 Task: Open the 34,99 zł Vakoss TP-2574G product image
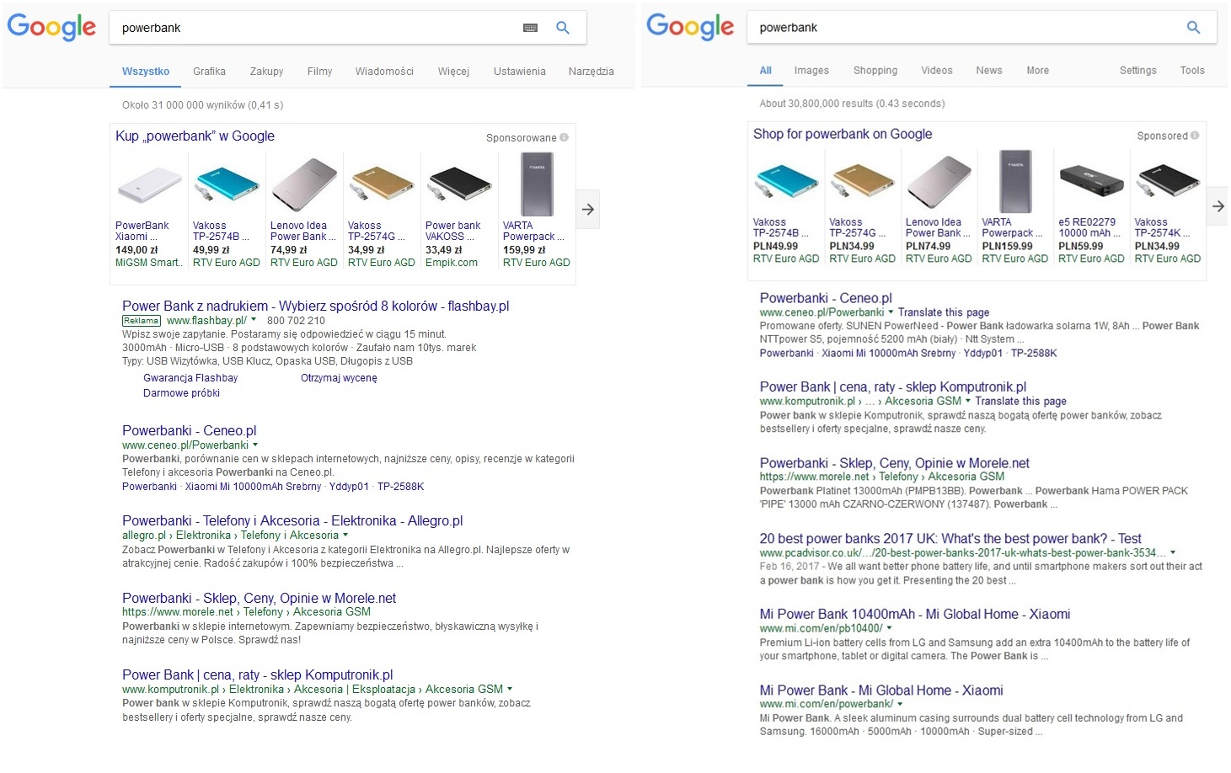[x=382, y=185]
